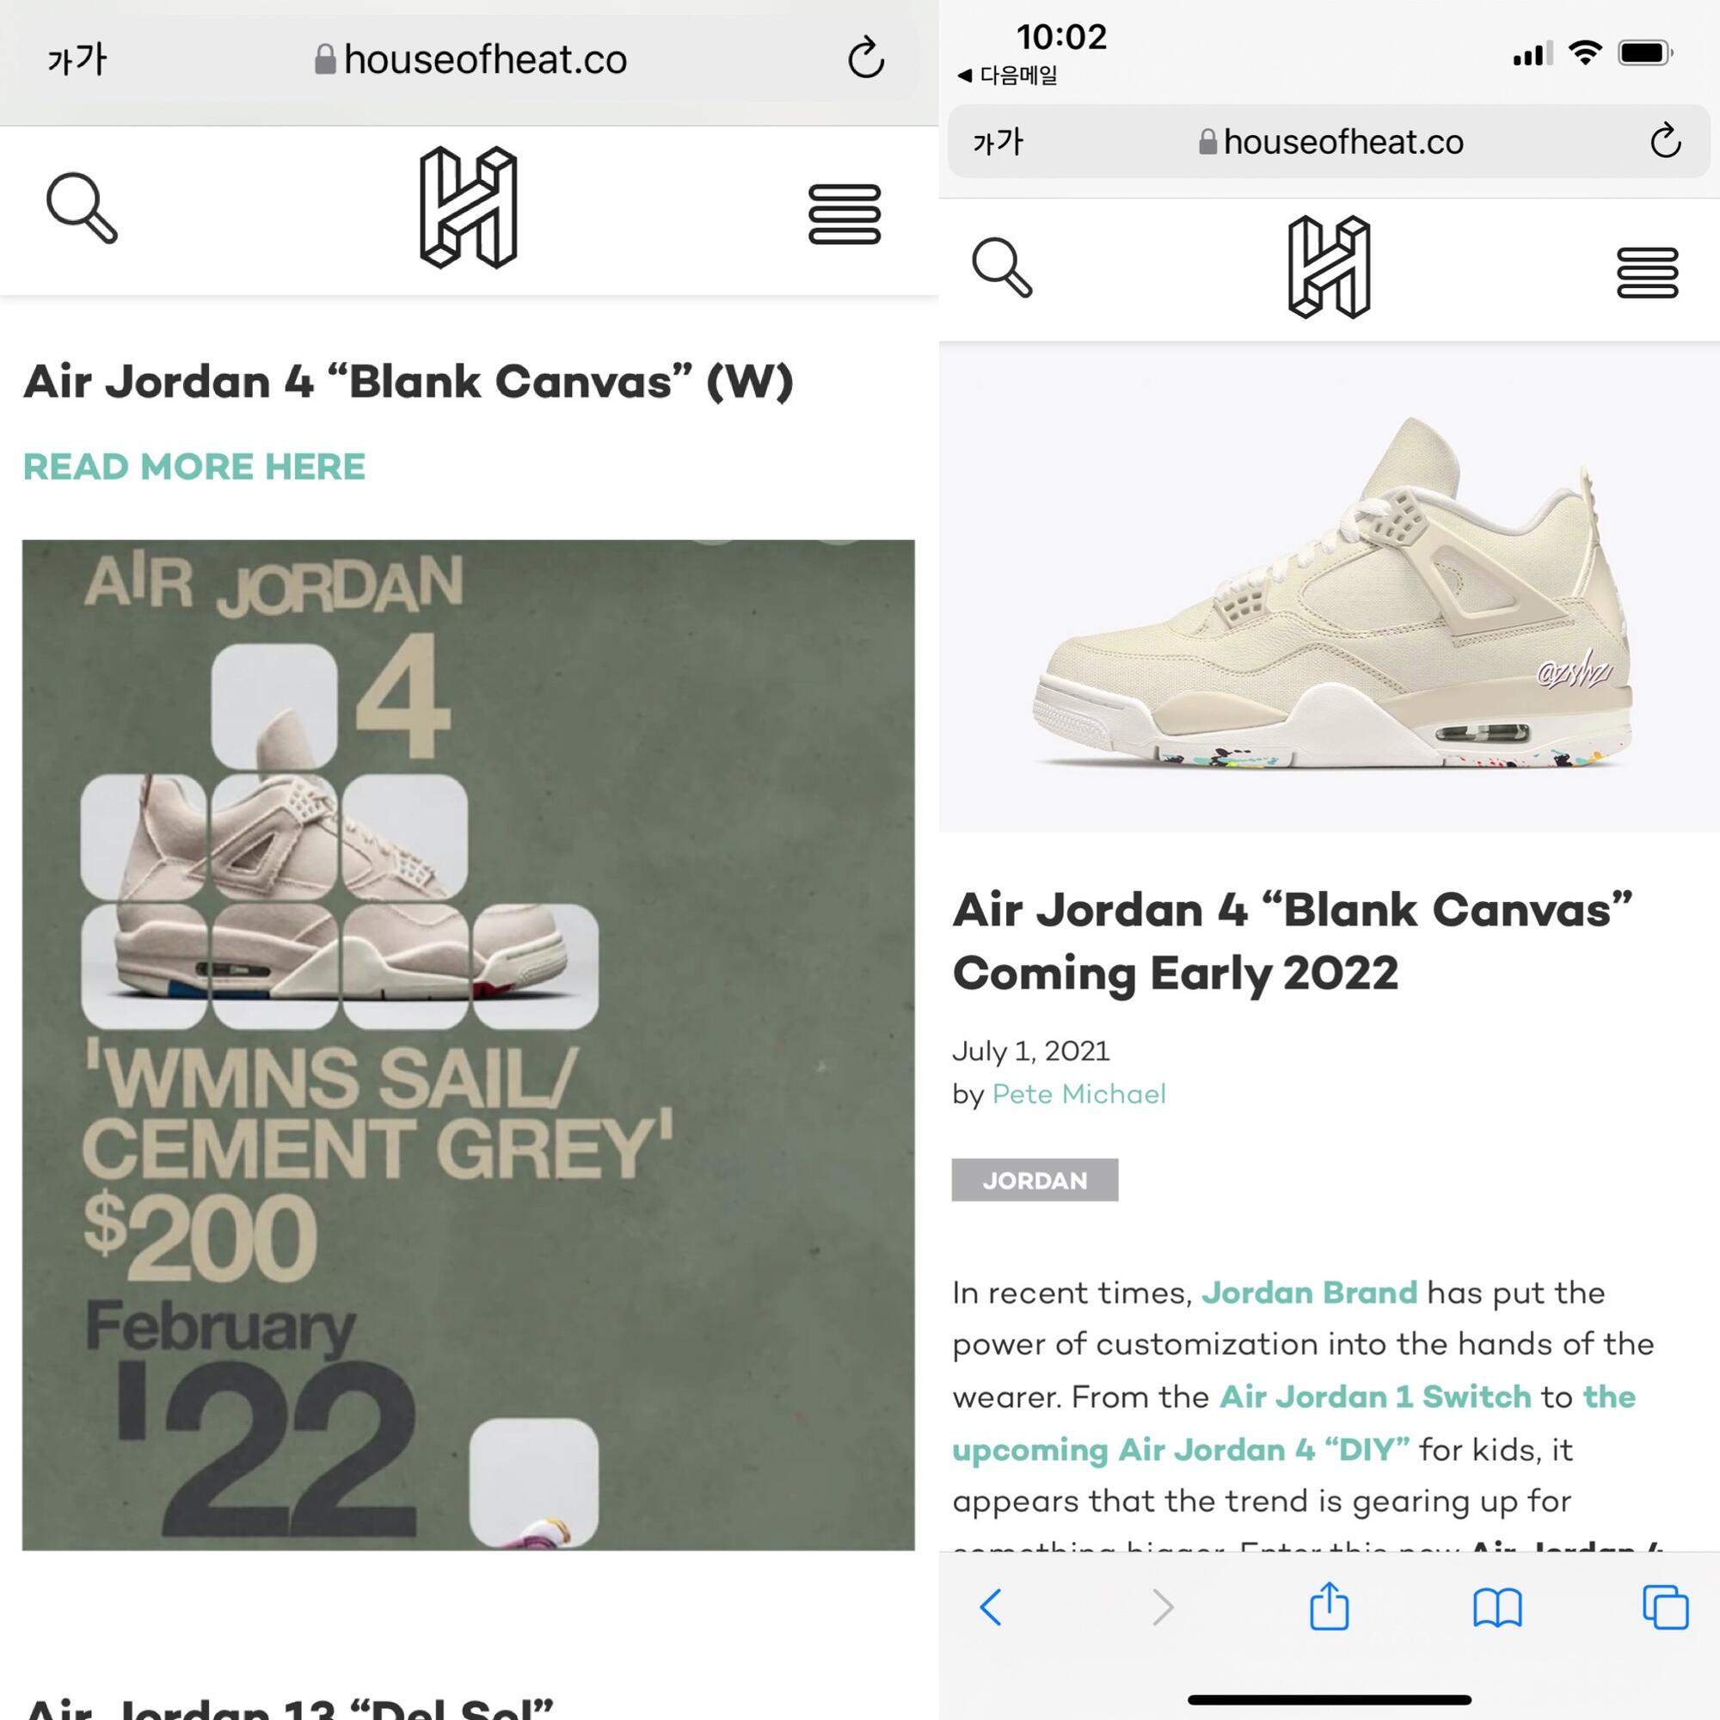Open Pete Michael author link
1720x1720 pixels.
coord(1079,1093)
